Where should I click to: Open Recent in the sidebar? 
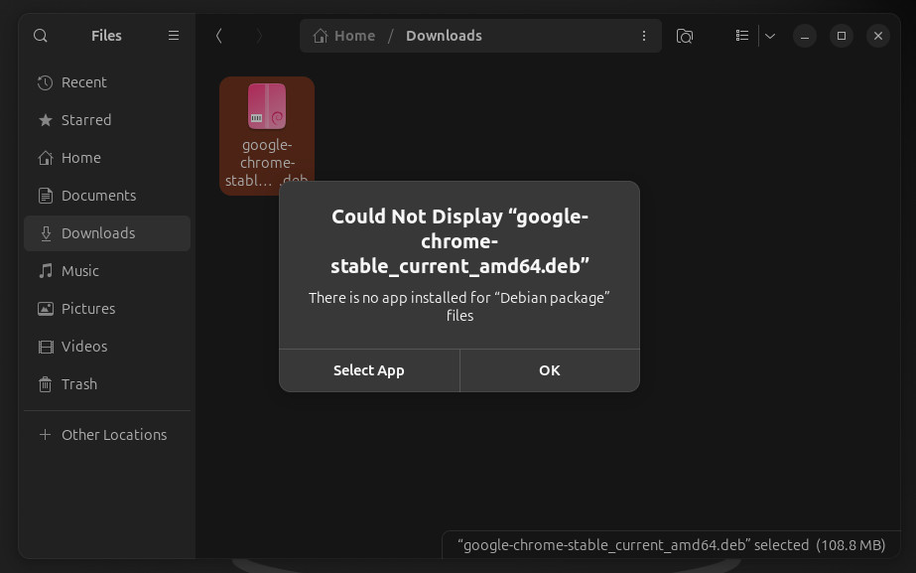pyautogui.click(x=107, y=82)
